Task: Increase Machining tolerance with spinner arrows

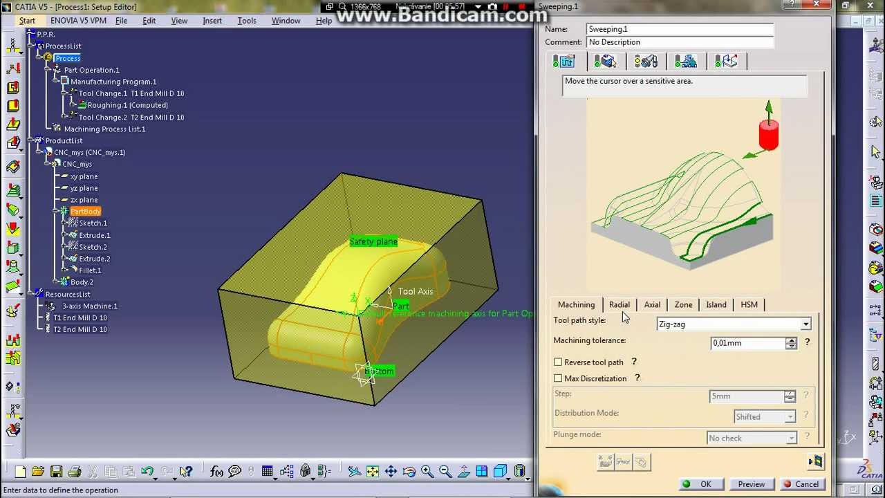Action: (791, 340)
